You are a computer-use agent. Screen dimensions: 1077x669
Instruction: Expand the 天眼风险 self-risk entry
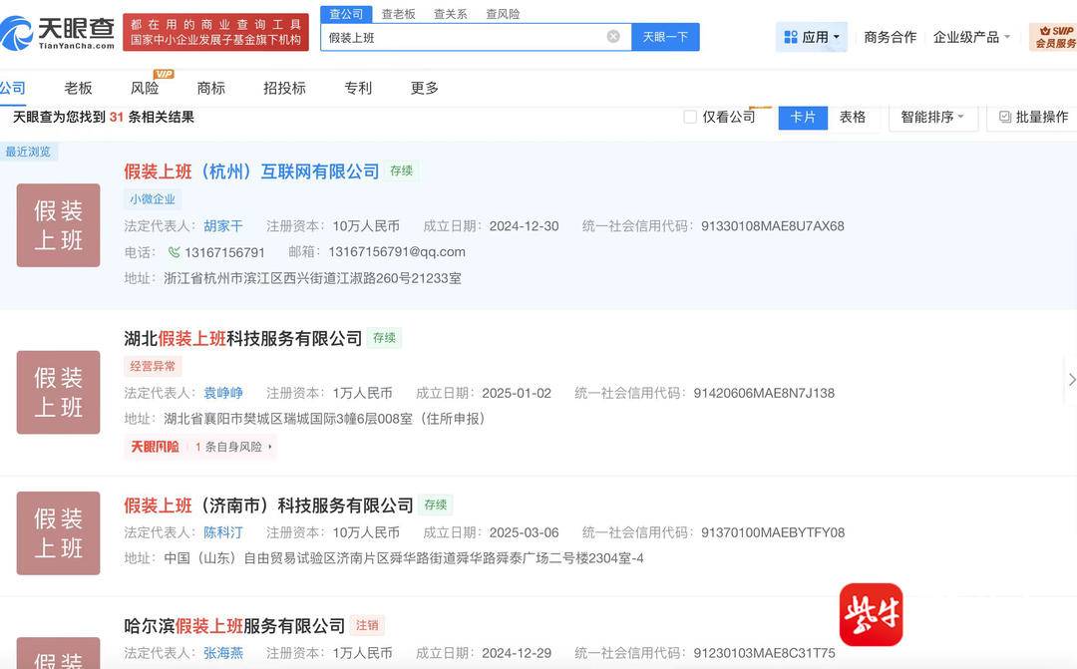pos(202,447)
